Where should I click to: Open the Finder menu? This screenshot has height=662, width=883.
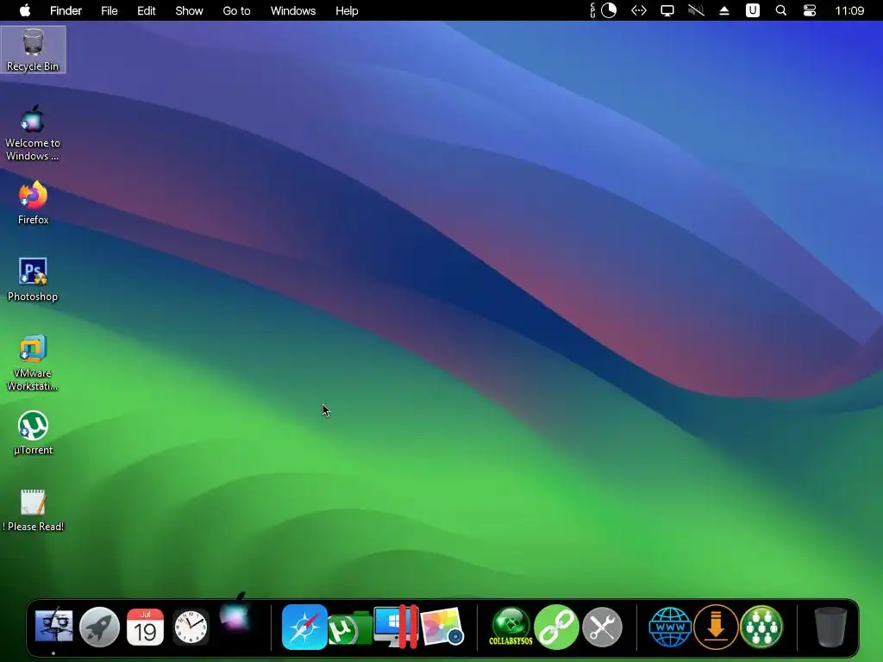66,10
